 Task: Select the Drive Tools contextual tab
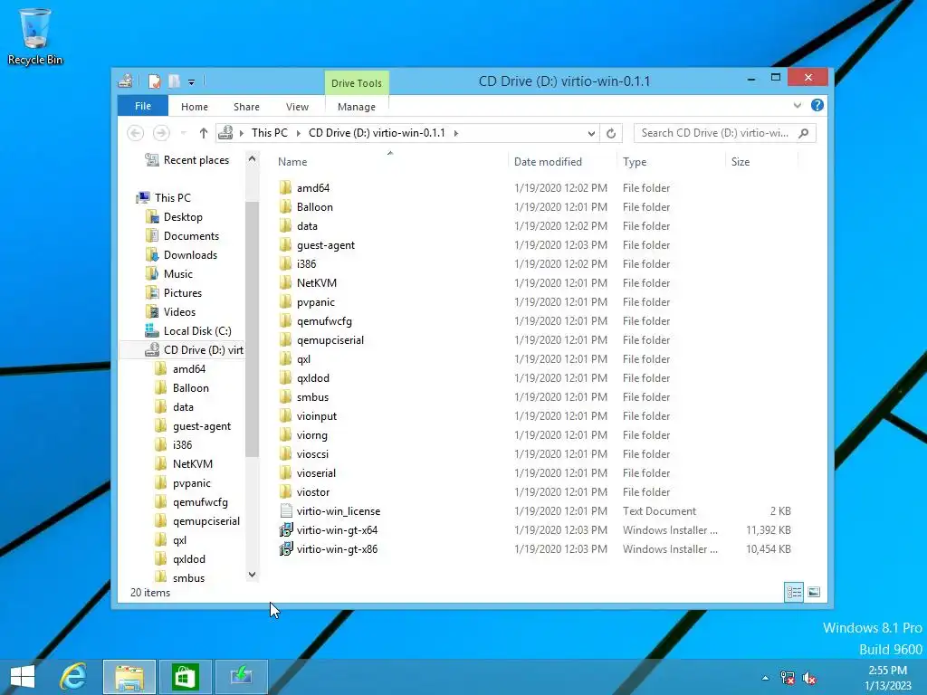[x=357, y=82]
